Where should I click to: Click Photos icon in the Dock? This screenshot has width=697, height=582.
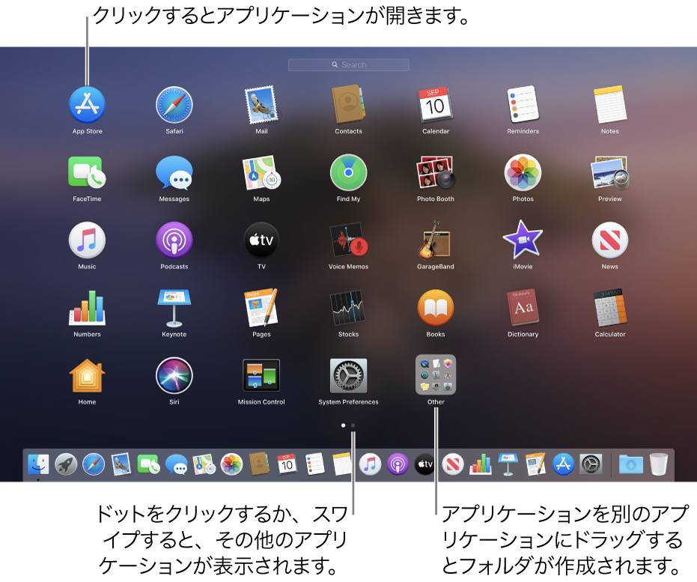(x=231, y=464)
